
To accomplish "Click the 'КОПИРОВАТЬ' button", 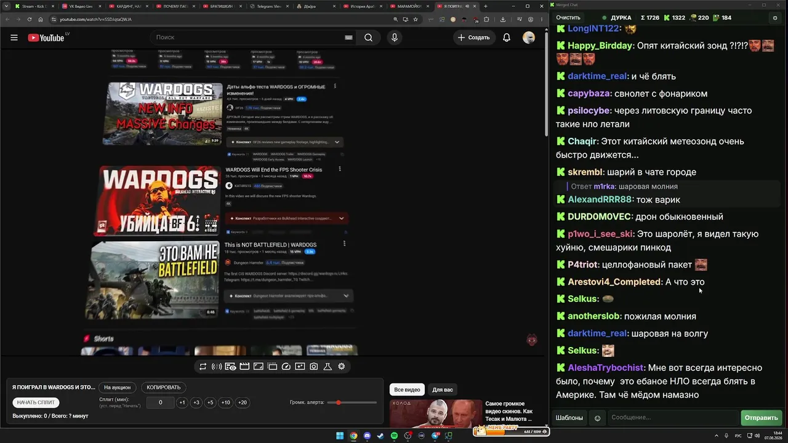I will point(164,388).
